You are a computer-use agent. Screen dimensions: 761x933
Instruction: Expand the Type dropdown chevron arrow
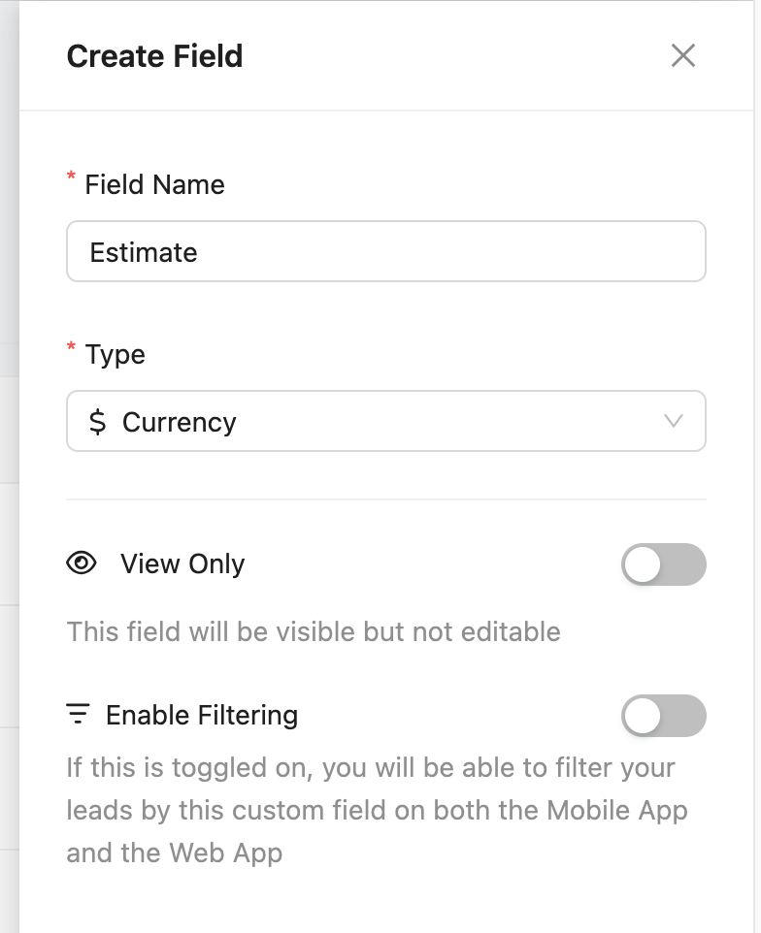point(673,421)
